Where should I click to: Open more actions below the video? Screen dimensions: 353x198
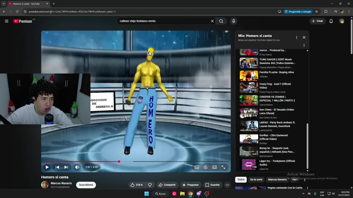click(x=228, y=185)
